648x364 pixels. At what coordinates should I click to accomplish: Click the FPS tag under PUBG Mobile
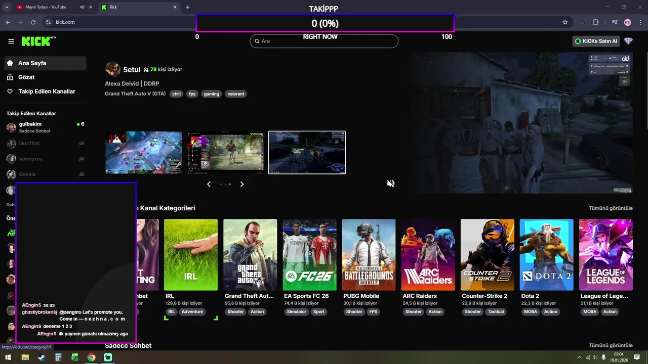tap(374, 312)
